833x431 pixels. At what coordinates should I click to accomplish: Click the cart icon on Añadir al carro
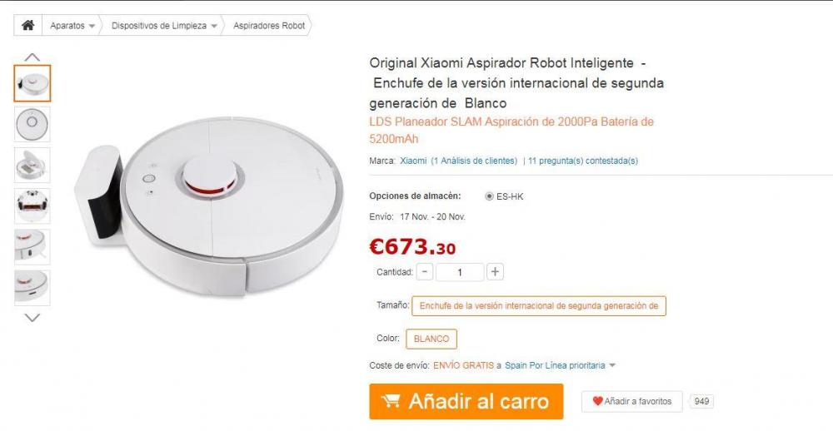[x=391, y=401]
